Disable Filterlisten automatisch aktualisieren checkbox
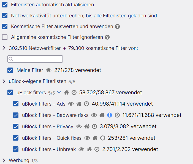 [5, 5]
